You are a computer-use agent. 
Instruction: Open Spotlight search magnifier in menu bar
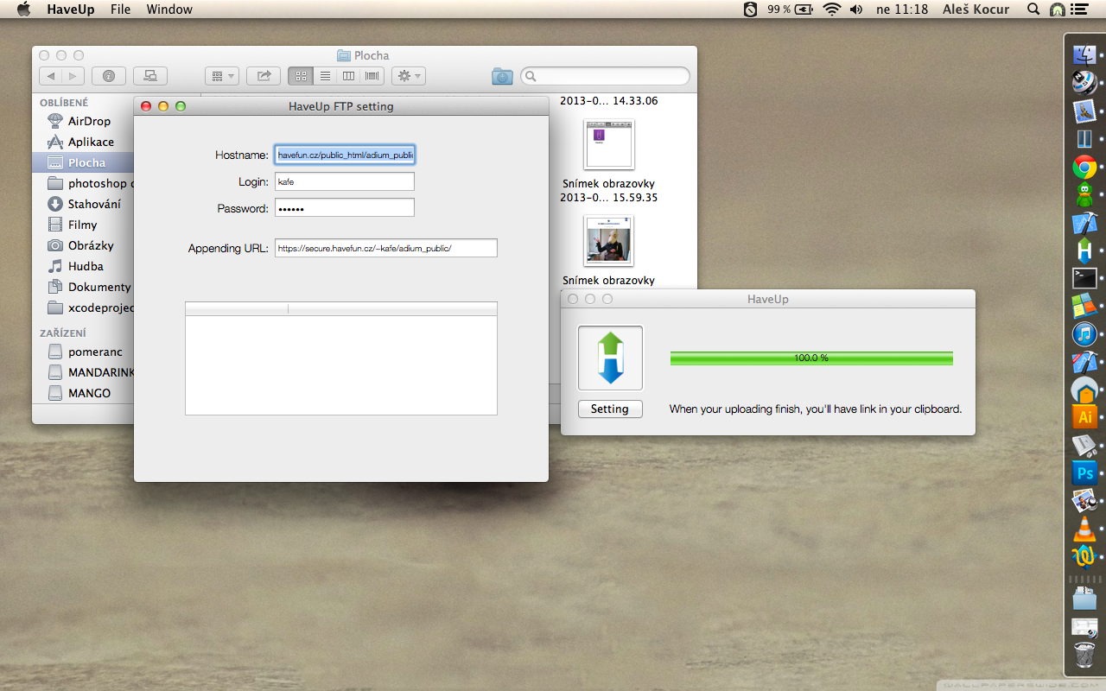[1033, 10]
